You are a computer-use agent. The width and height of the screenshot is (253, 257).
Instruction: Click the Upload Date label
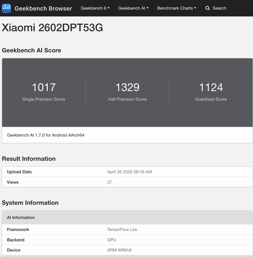(x=19, y=172)
